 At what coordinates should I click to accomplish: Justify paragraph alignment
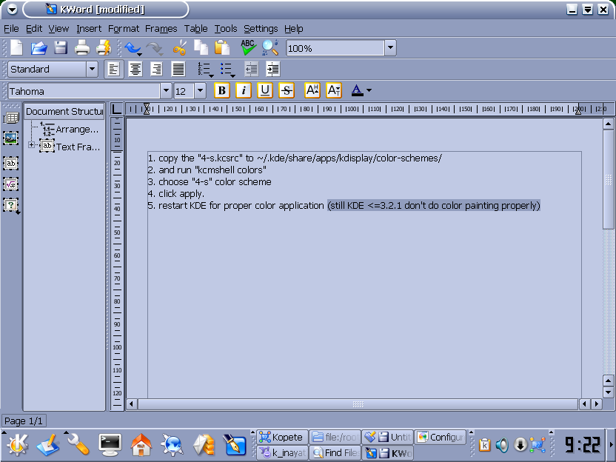(178, 70)
